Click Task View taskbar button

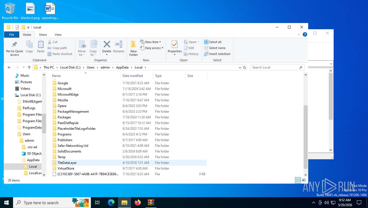pyautogui.click(x=97, y=202)
